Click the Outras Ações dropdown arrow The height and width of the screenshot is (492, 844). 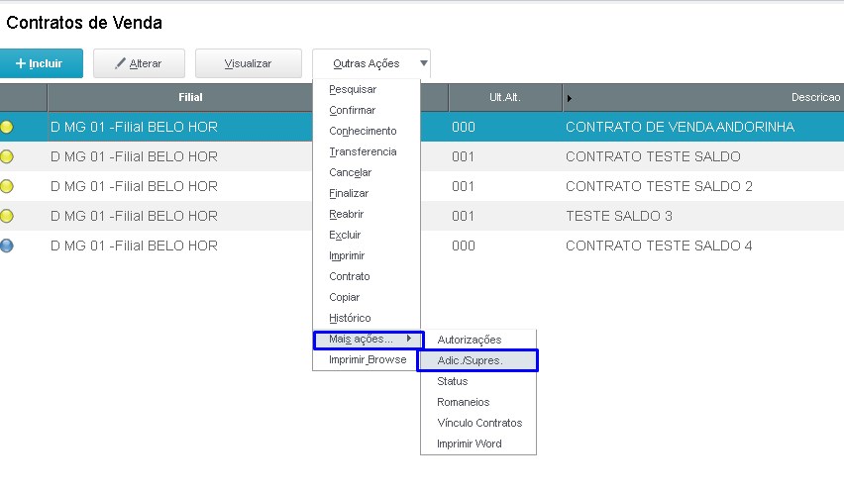(424, 63)
